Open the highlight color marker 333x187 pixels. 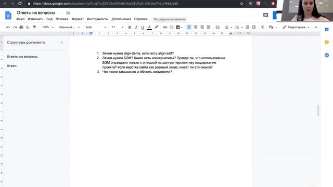157,27
